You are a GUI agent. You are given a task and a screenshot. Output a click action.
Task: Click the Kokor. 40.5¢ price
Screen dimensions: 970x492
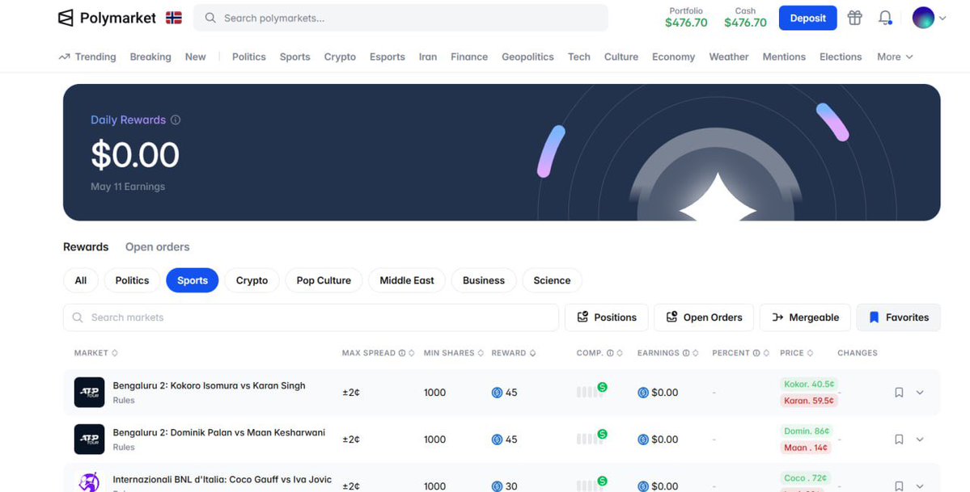click(809, 384)
